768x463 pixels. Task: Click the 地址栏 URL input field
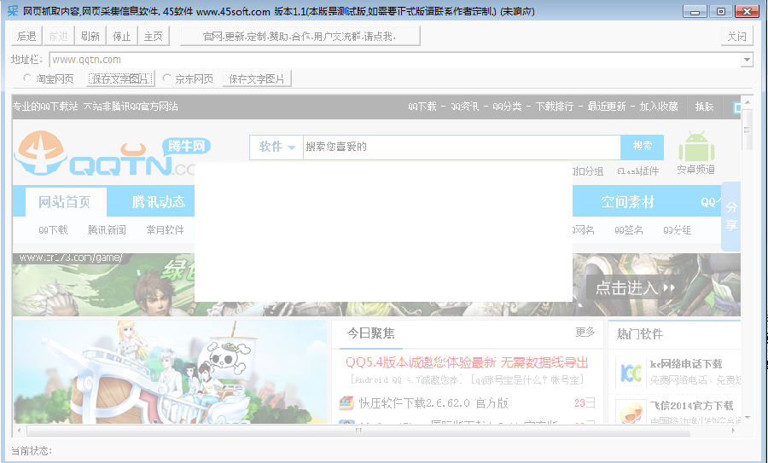click(x=393, y=60)
